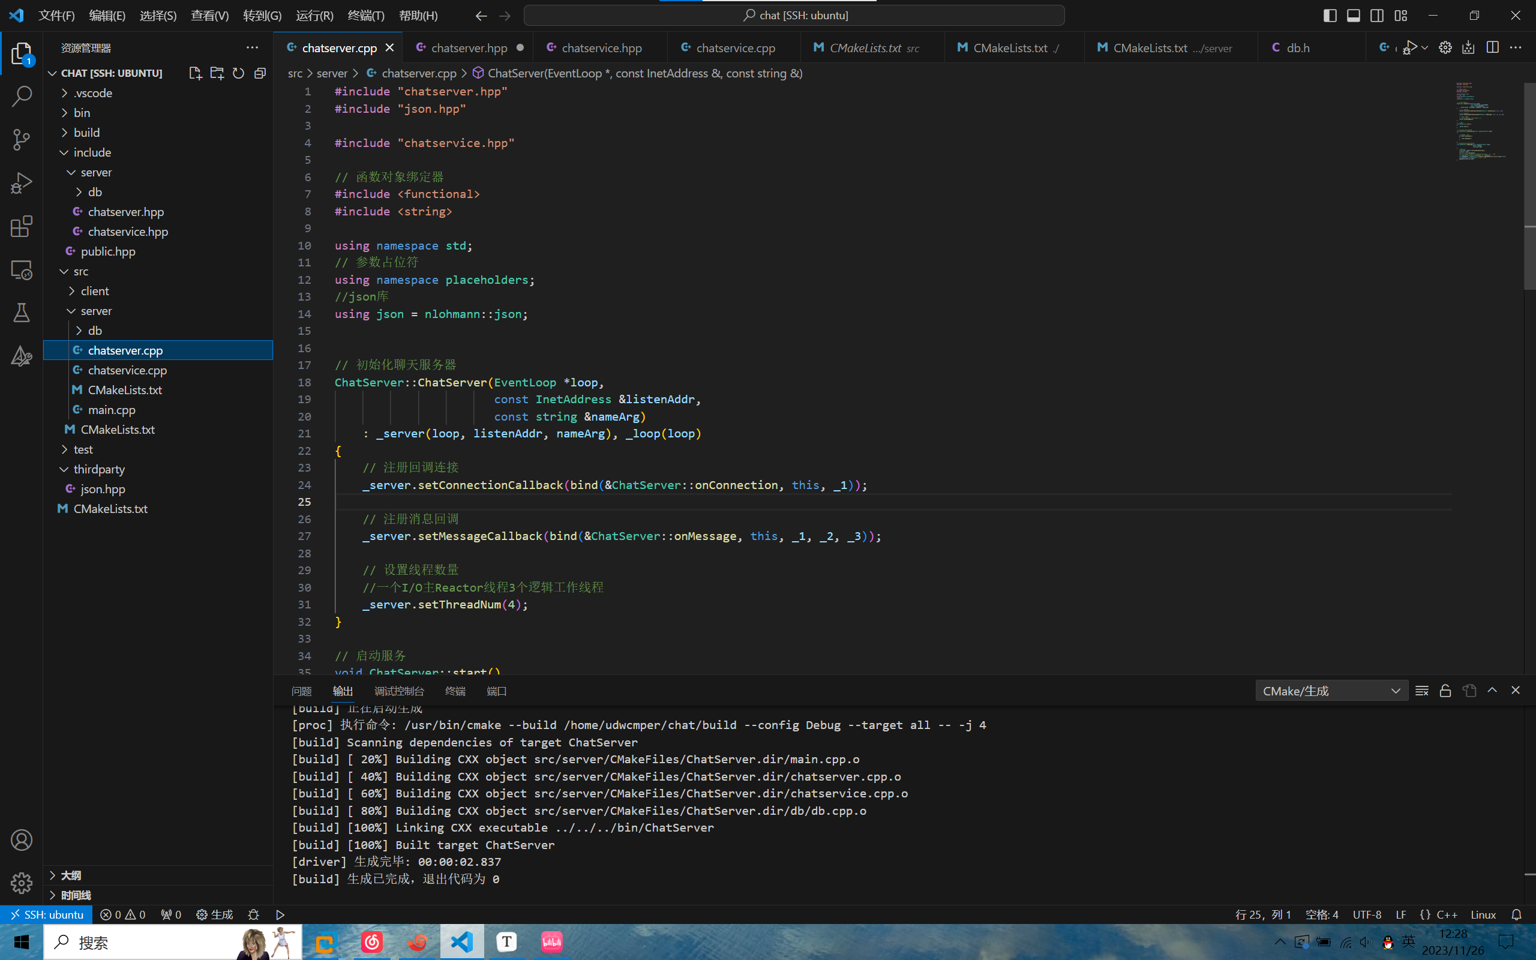Open Run and Debug view
Viewport: 1536px width, 960px height.
(x=21, y=183)
